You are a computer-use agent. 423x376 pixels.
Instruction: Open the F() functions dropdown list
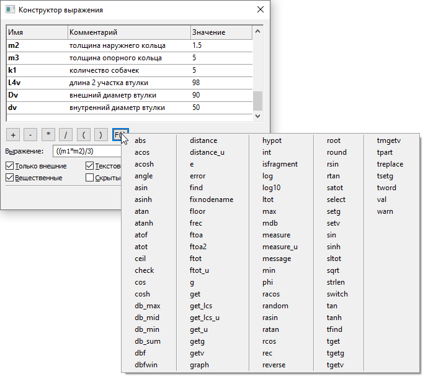click(118, 134)
